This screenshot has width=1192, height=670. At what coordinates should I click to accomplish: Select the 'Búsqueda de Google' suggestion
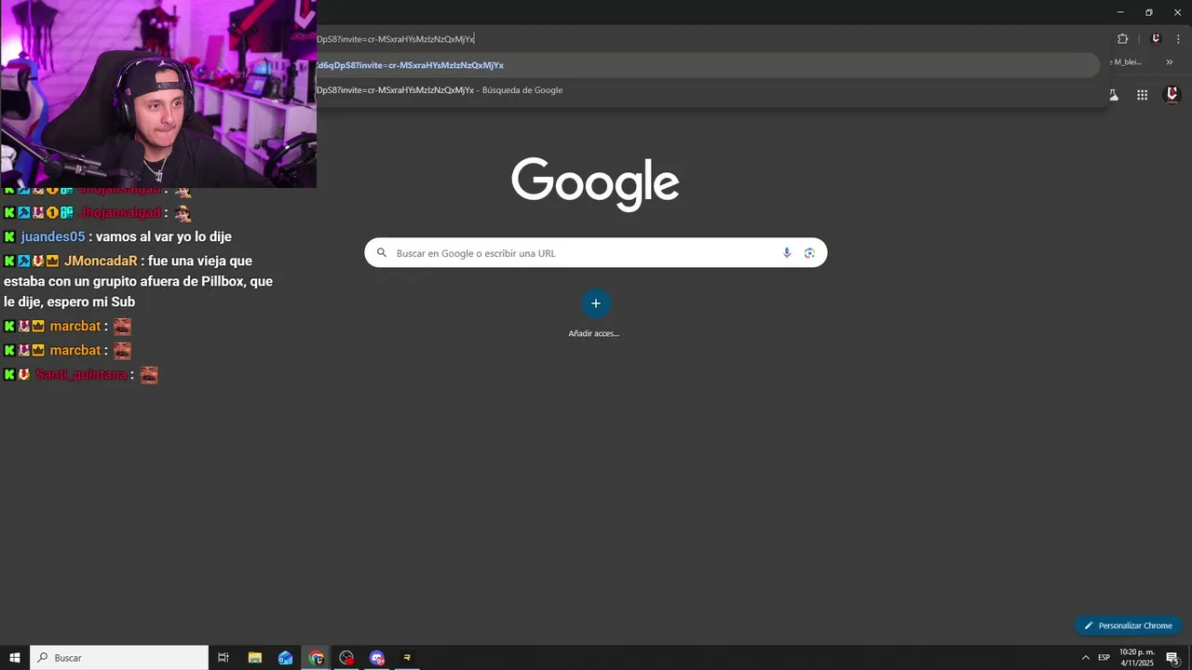pos(708,90)
